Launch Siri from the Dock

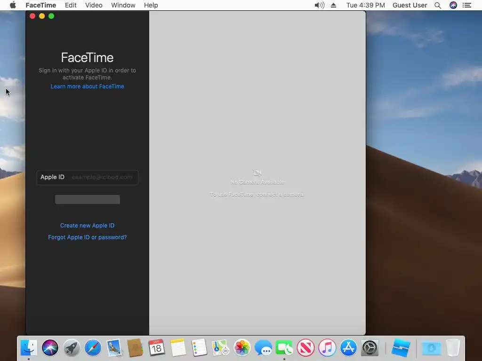coord(50,348)
